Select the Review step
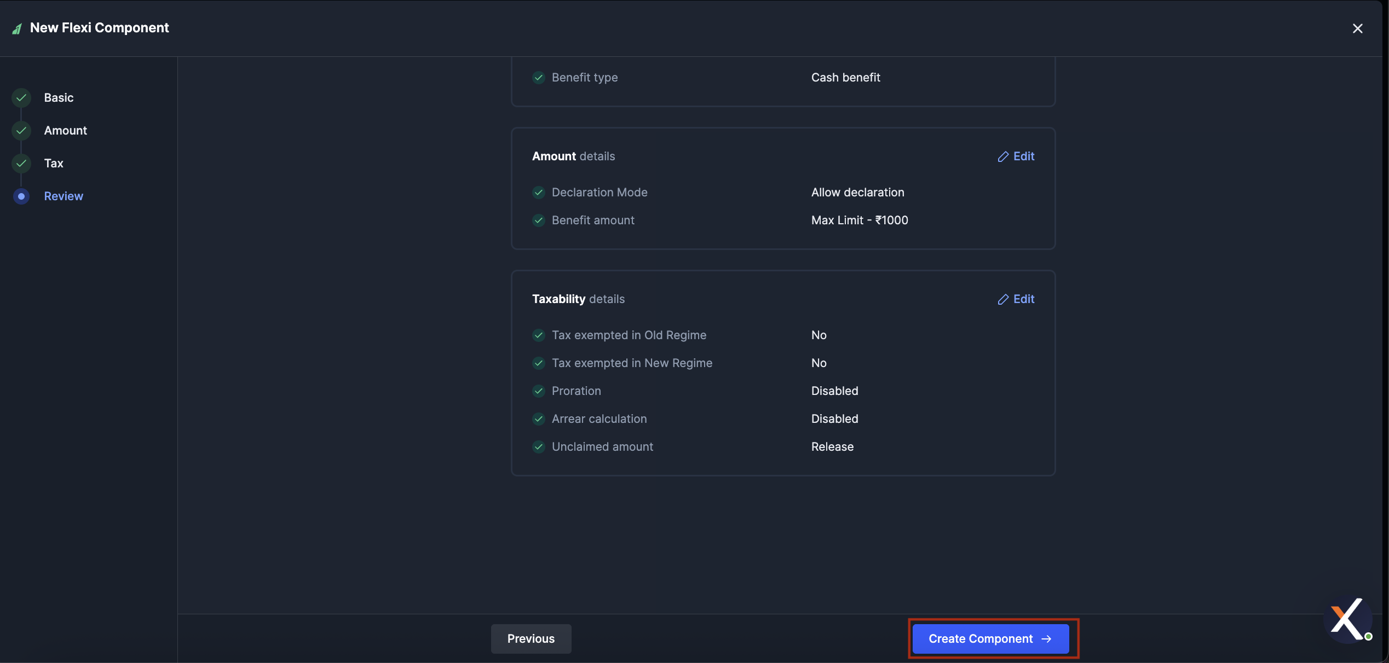The width and height of the screenshot is (1389, 663). point(64,196)
